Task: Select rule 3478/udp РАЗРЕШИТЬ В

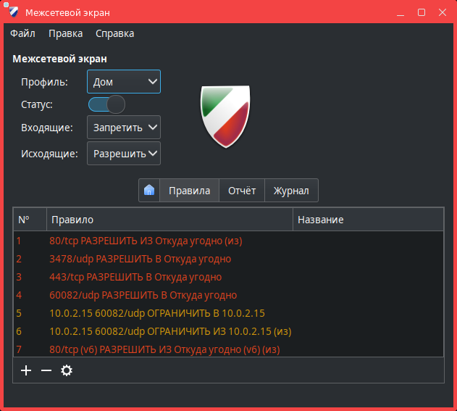Action: pos(140,259)
